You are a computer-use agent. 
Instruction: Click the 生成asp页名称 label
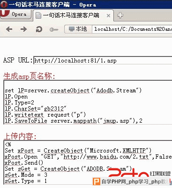coord(29,76)
